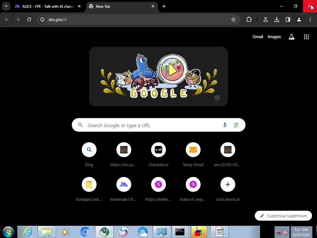Open the Moemate Ch... shortcut
317x238 pixels.
click(124, 190)
